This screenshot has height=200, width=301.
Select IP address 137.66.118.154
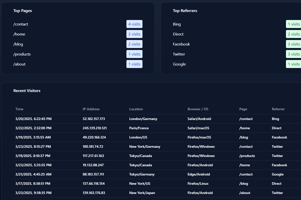click(x=94, y=183)
